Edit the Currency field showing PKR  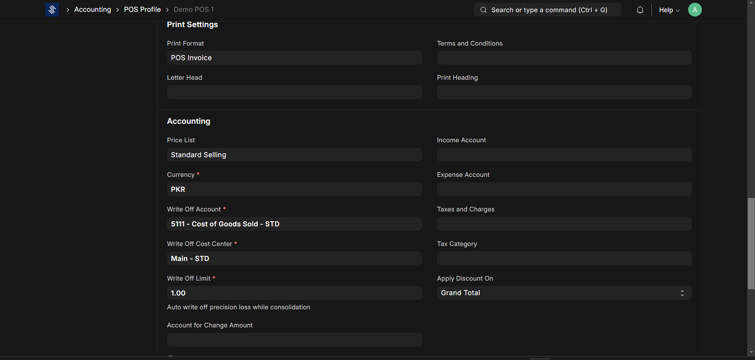click(x=294, y=189)
